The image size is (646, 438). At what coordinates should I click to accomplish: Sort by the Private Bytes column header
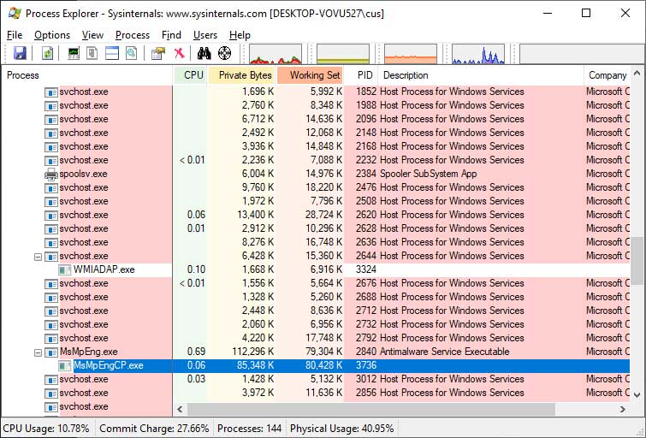[x=244, y=75]
